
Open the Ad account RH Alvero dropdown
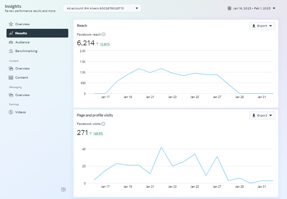pos(102,8)
